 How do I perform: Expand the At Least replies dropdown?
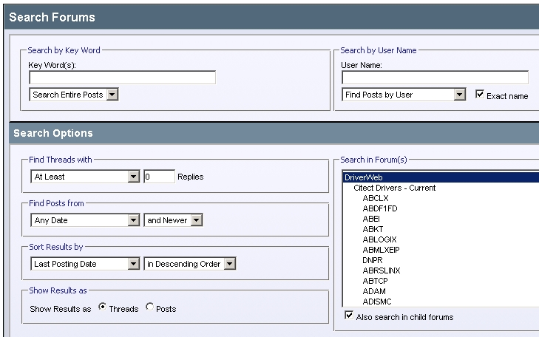pos(85,177)
